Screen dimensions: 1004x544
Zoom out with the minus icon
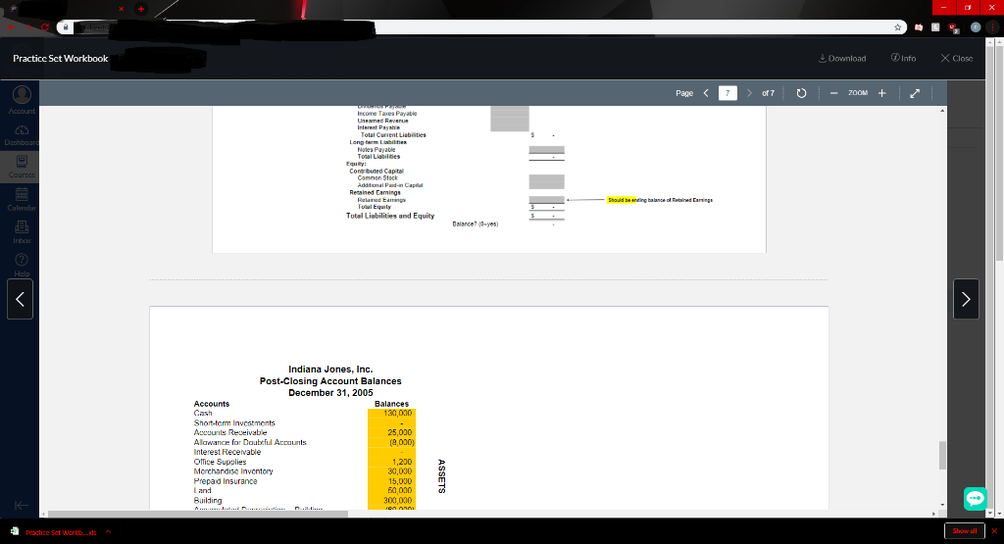833,93
